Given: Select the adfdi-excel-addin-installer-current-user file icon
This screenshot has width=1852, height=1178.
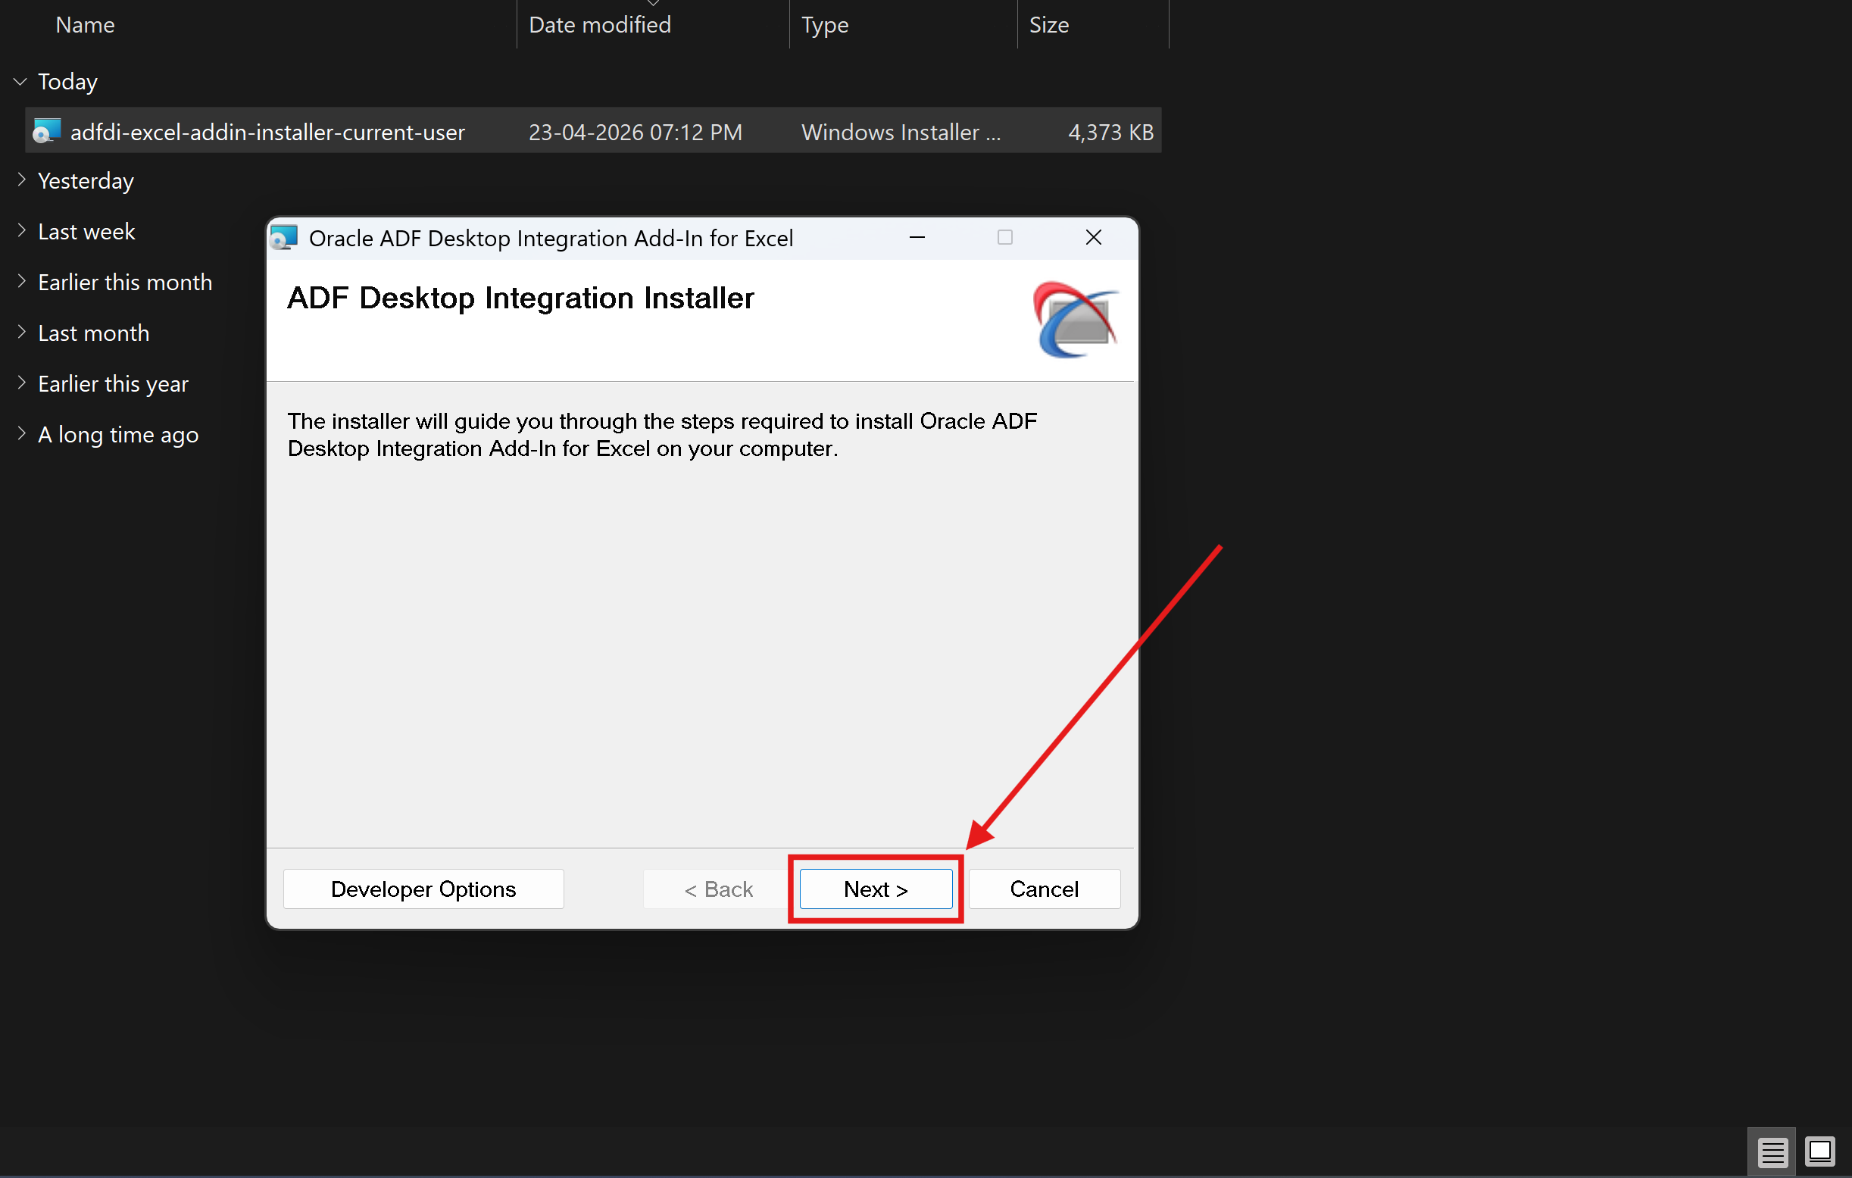Looking at the screenshot, I should click(46, 132).
